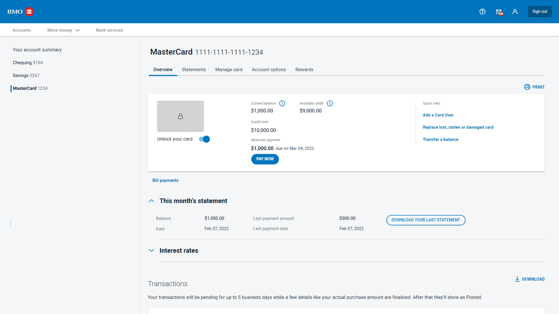Screen dimensions: 559x314
Task: Open the Transfer a balance link
Action: click(x=440, y=139)
